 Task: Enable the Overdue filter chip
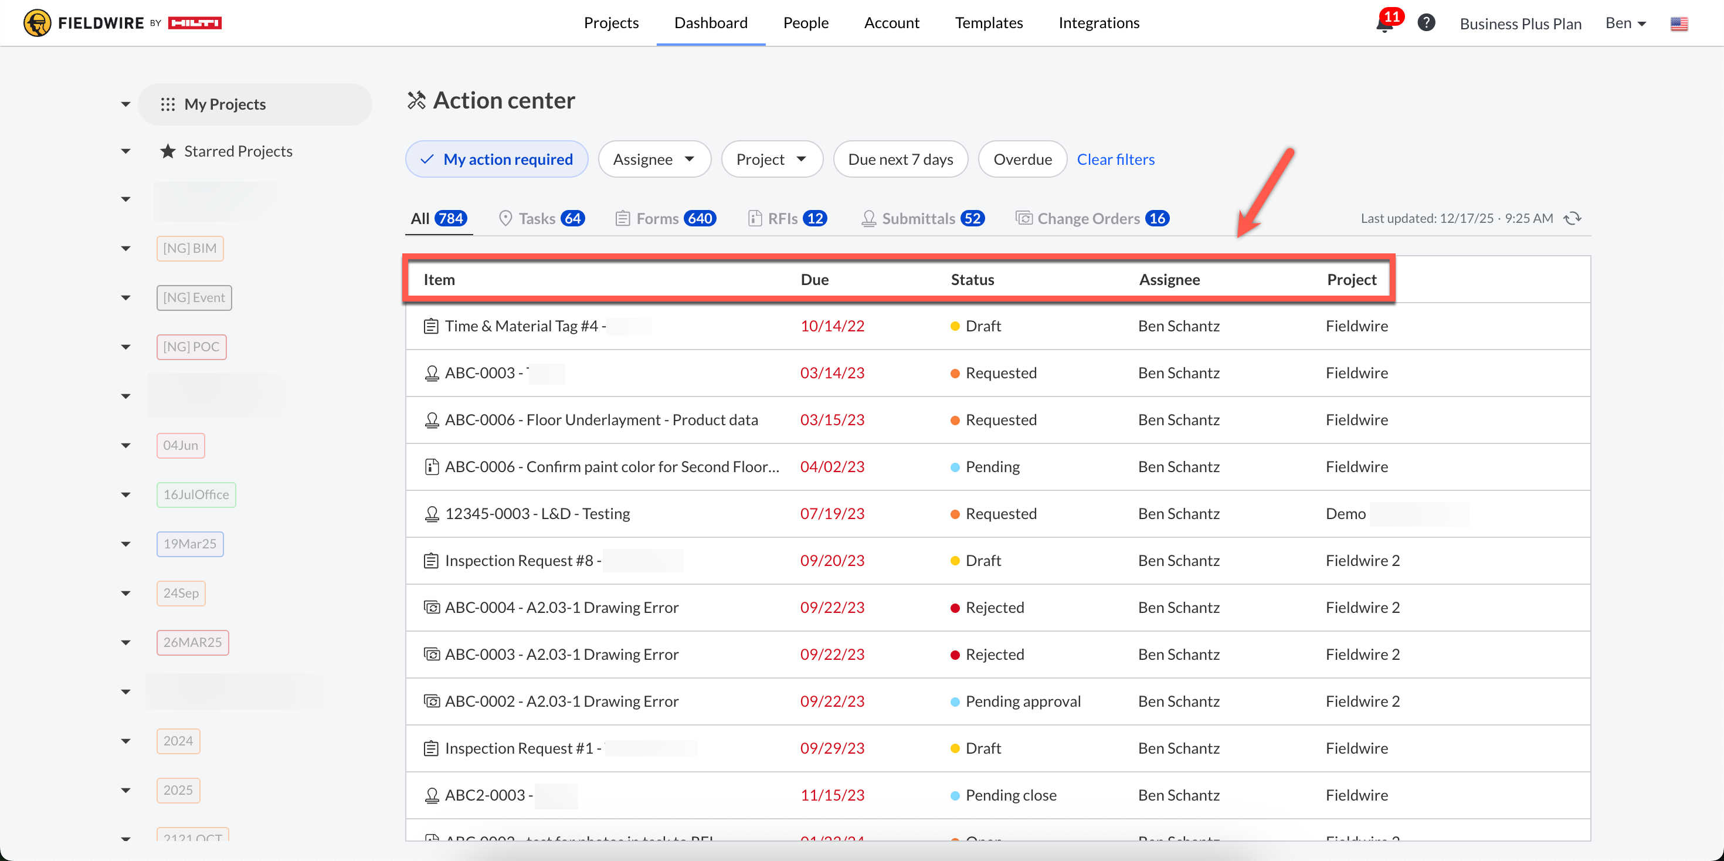(1021, 160)
